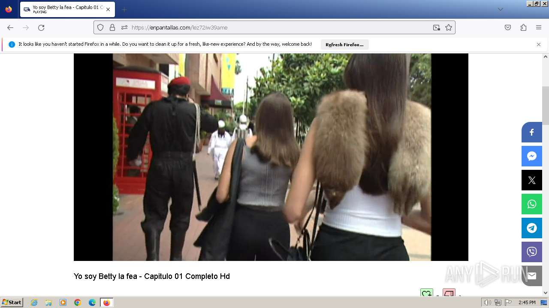Launch Google Chrome from taskbar
Image resolution: width=549 pixels, height=308 pixels.
[x=78, y=302]
